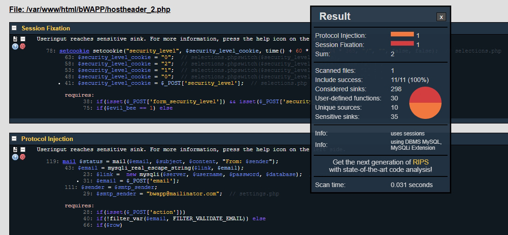The image size is (508, 235).
Task: Click help icon in Session Fixation block
Action: point(15,47)
